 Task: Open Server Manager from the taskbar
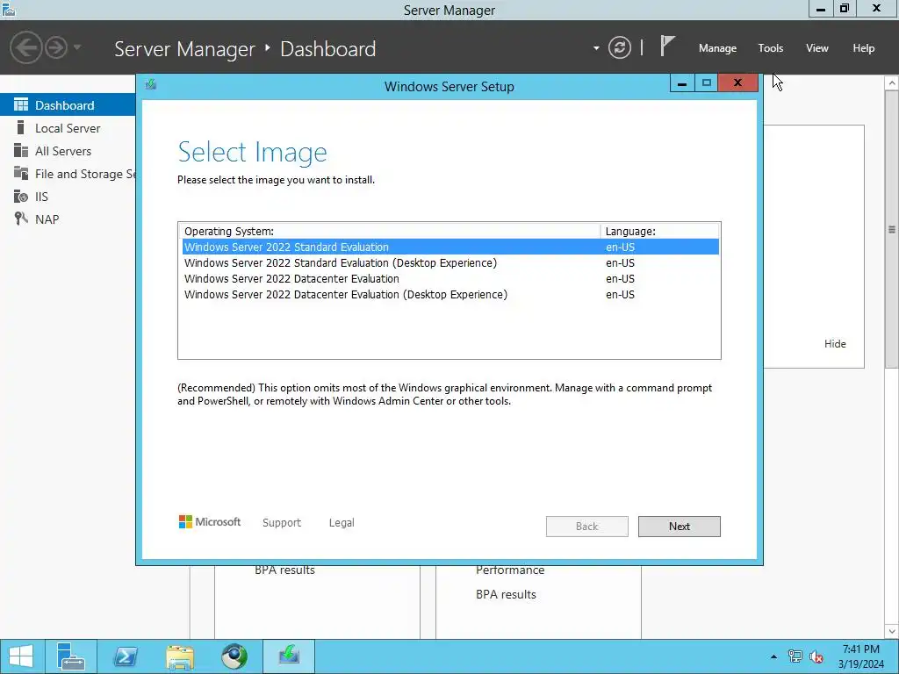[x=71, y=656]
